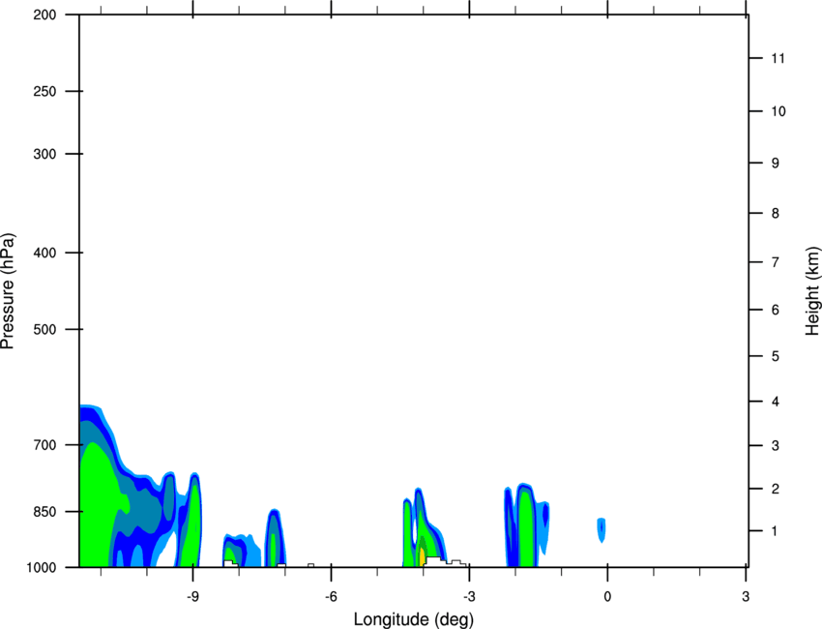
Task: Click the 4 km height label
Action: (776, 402)
